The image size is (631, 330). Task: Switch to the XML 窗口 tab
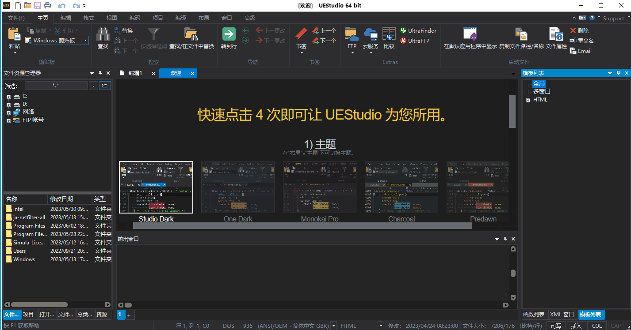click(562, 315)
